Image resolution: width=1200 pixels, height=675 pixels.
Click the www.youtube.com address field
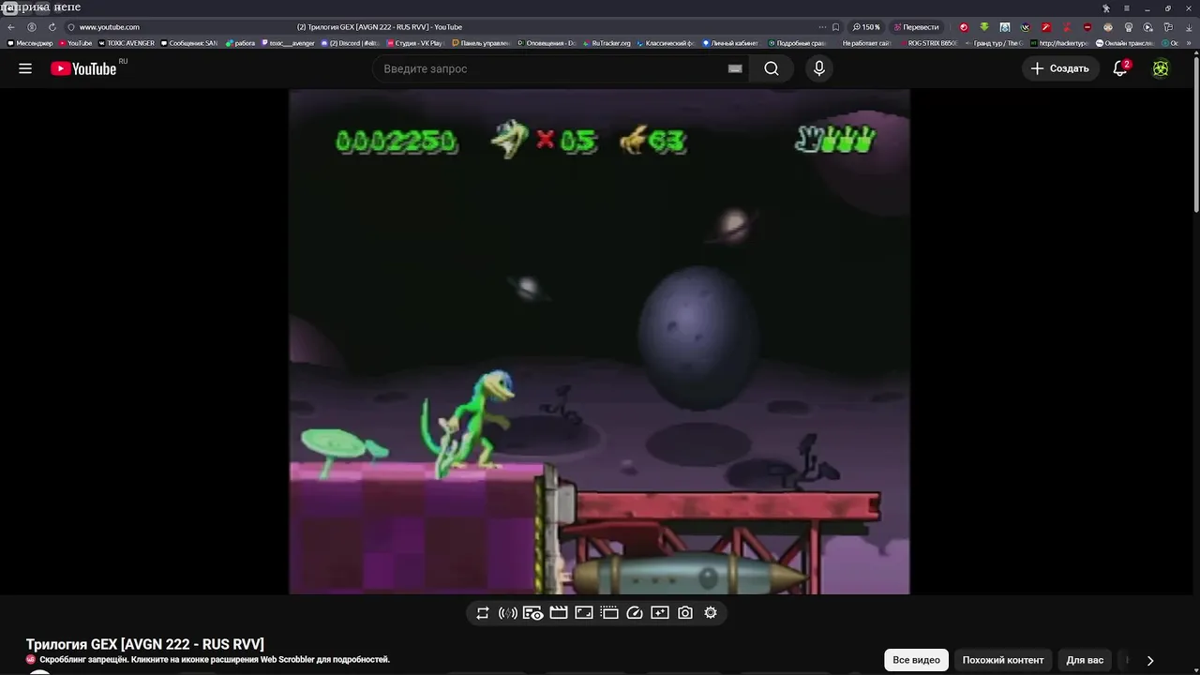pos(110,27)
